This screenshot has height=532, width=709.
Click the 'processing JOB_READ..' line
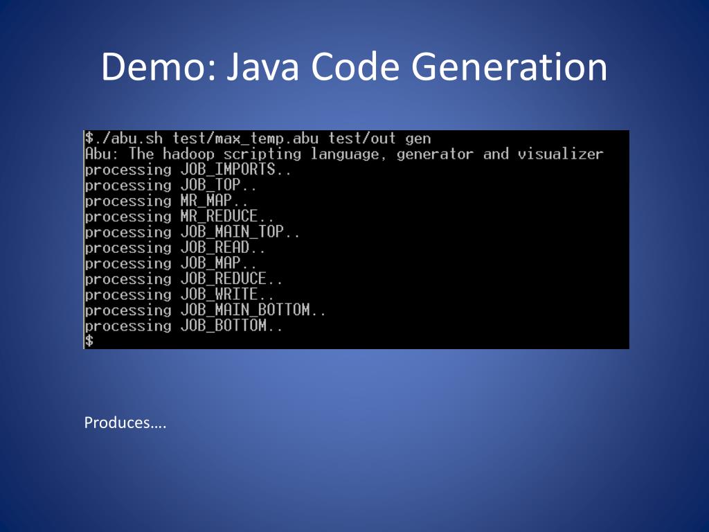click(175, 248)
